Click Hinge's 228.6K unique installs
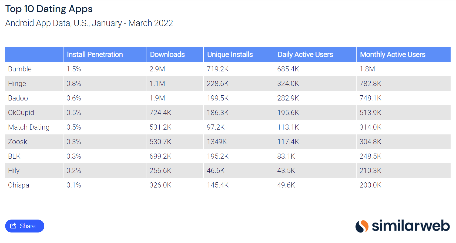The width and height of the screenshot is (456, 243). tap(218, 84)
